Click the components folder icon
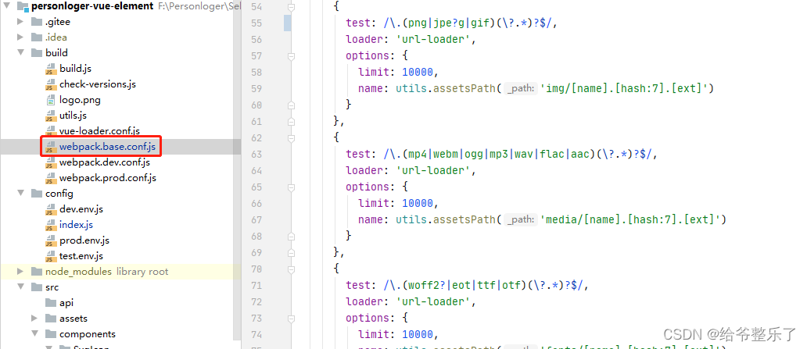The image size is (807, 349). [x=50, y=333]
